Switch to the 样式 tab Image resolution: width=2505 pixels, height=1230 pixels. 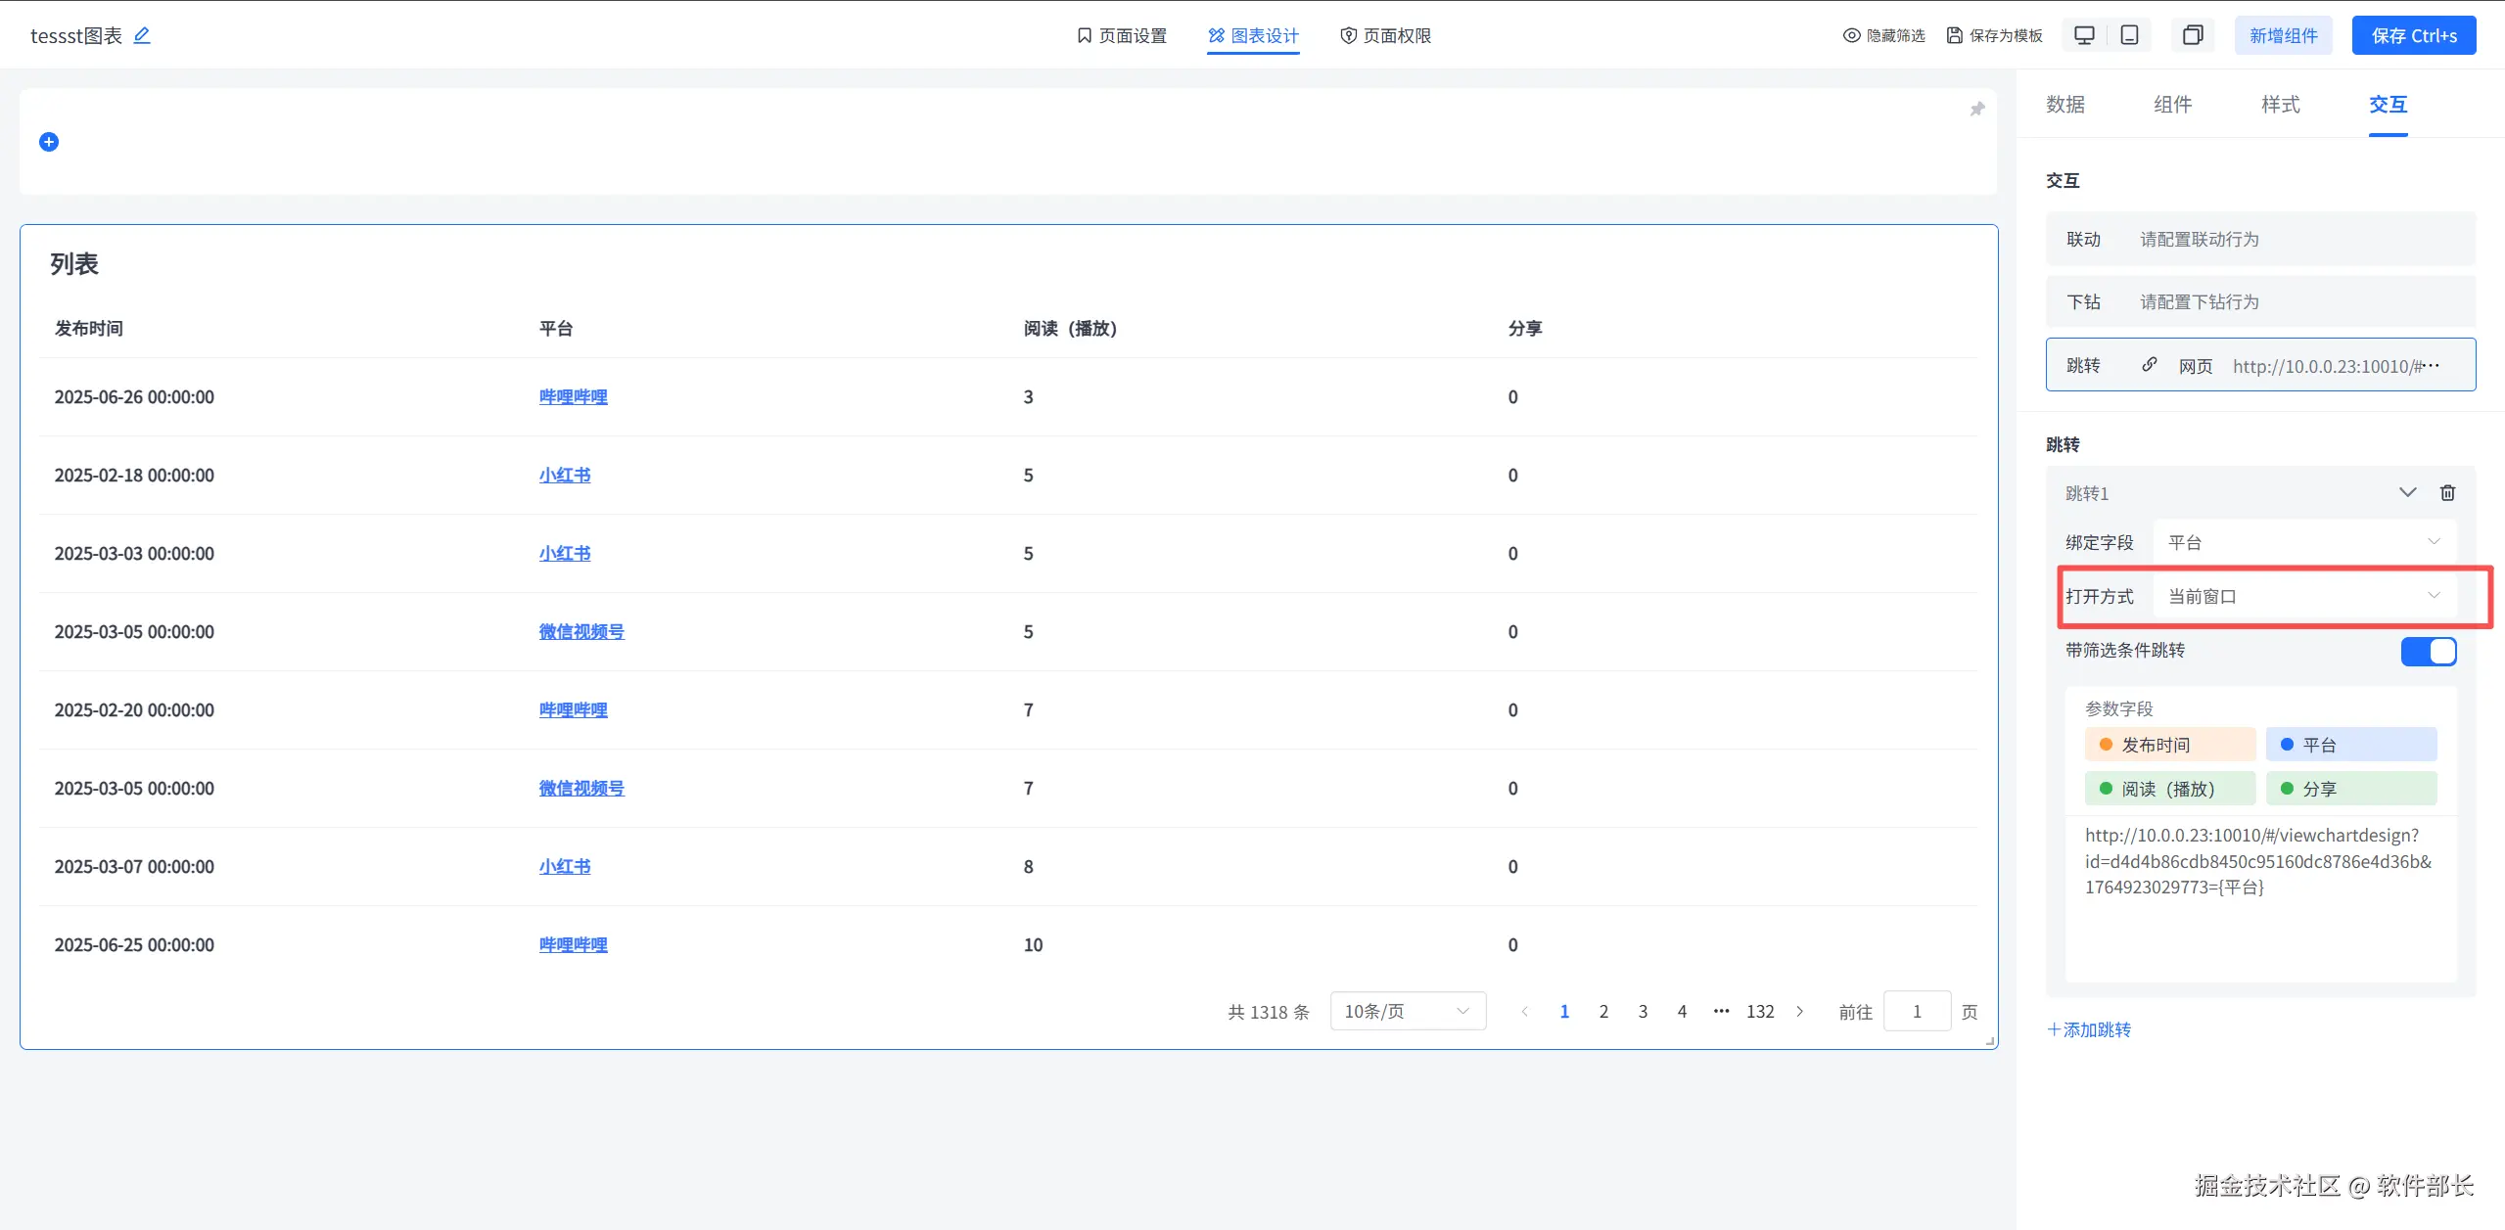[x=2280, y=105]
